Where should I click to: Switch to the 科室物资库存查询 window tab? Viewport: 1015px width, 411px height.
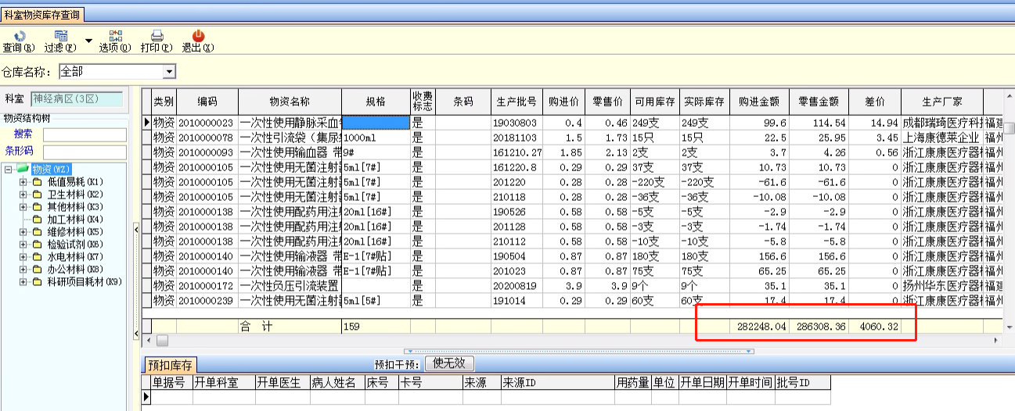[41, 15]
